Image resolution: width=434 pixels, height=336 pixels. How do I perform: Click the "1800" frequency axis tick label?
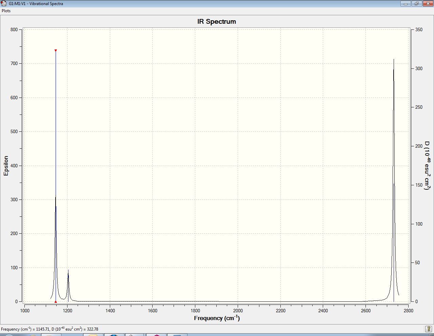(x=195, y=311)
